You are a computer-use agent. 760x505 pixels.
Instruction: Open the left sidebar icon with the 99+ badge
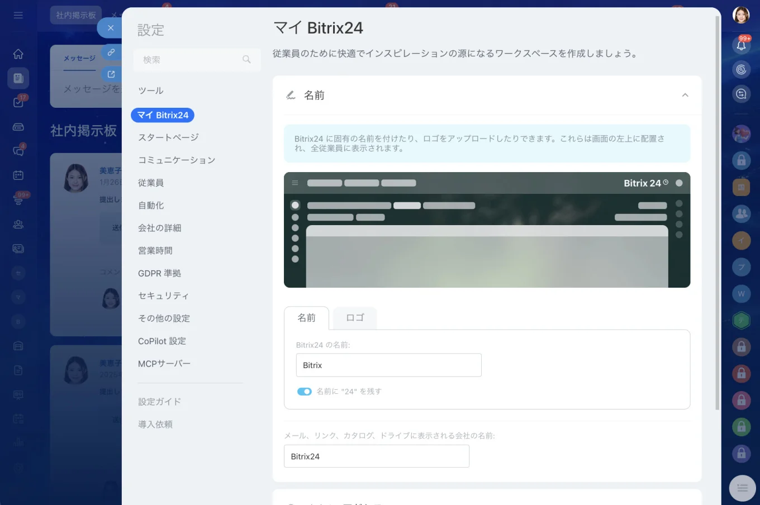(x=18, y=199)
